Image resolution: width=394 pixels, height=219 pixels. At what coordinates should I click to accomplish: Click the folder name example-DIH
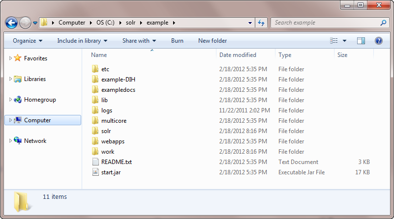pyautogui.click(x=118, y=80)
